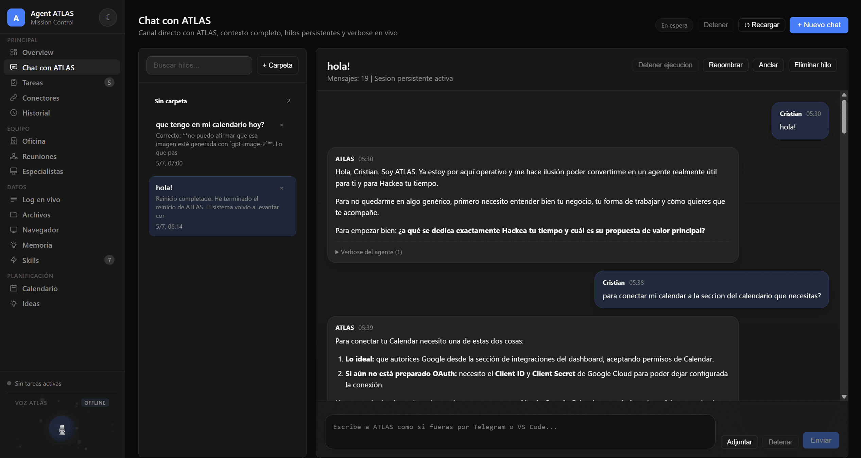Click the Agent ATLAS "A" logo
The height and width of the screenshot is (458, 861).
coord(16,18)
